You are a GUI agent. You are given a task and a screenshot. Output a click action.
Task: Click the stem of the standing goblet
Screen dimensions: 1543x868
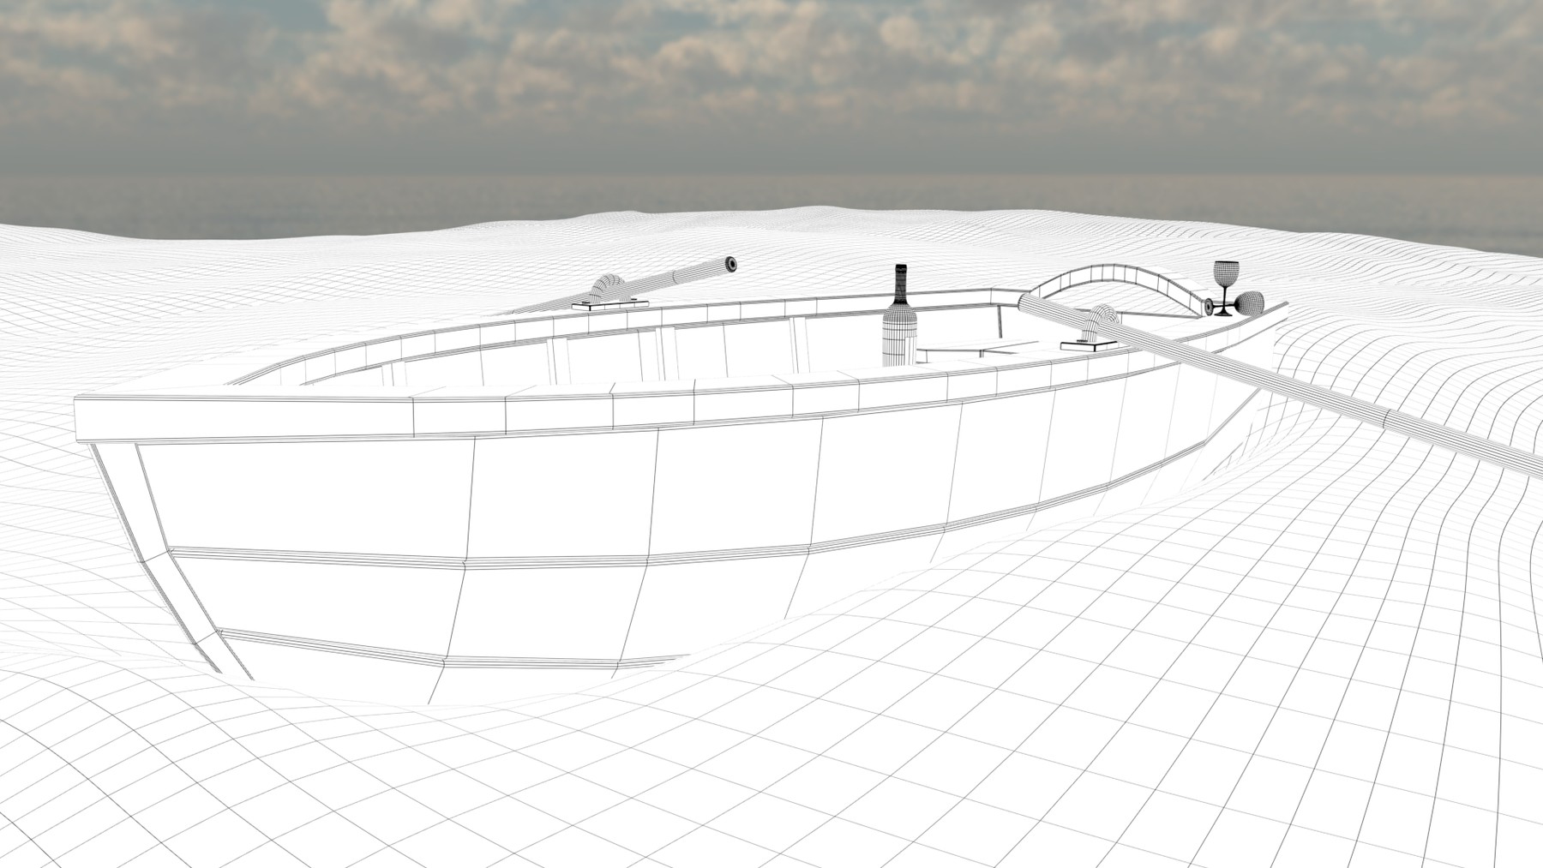point(1224,295)
